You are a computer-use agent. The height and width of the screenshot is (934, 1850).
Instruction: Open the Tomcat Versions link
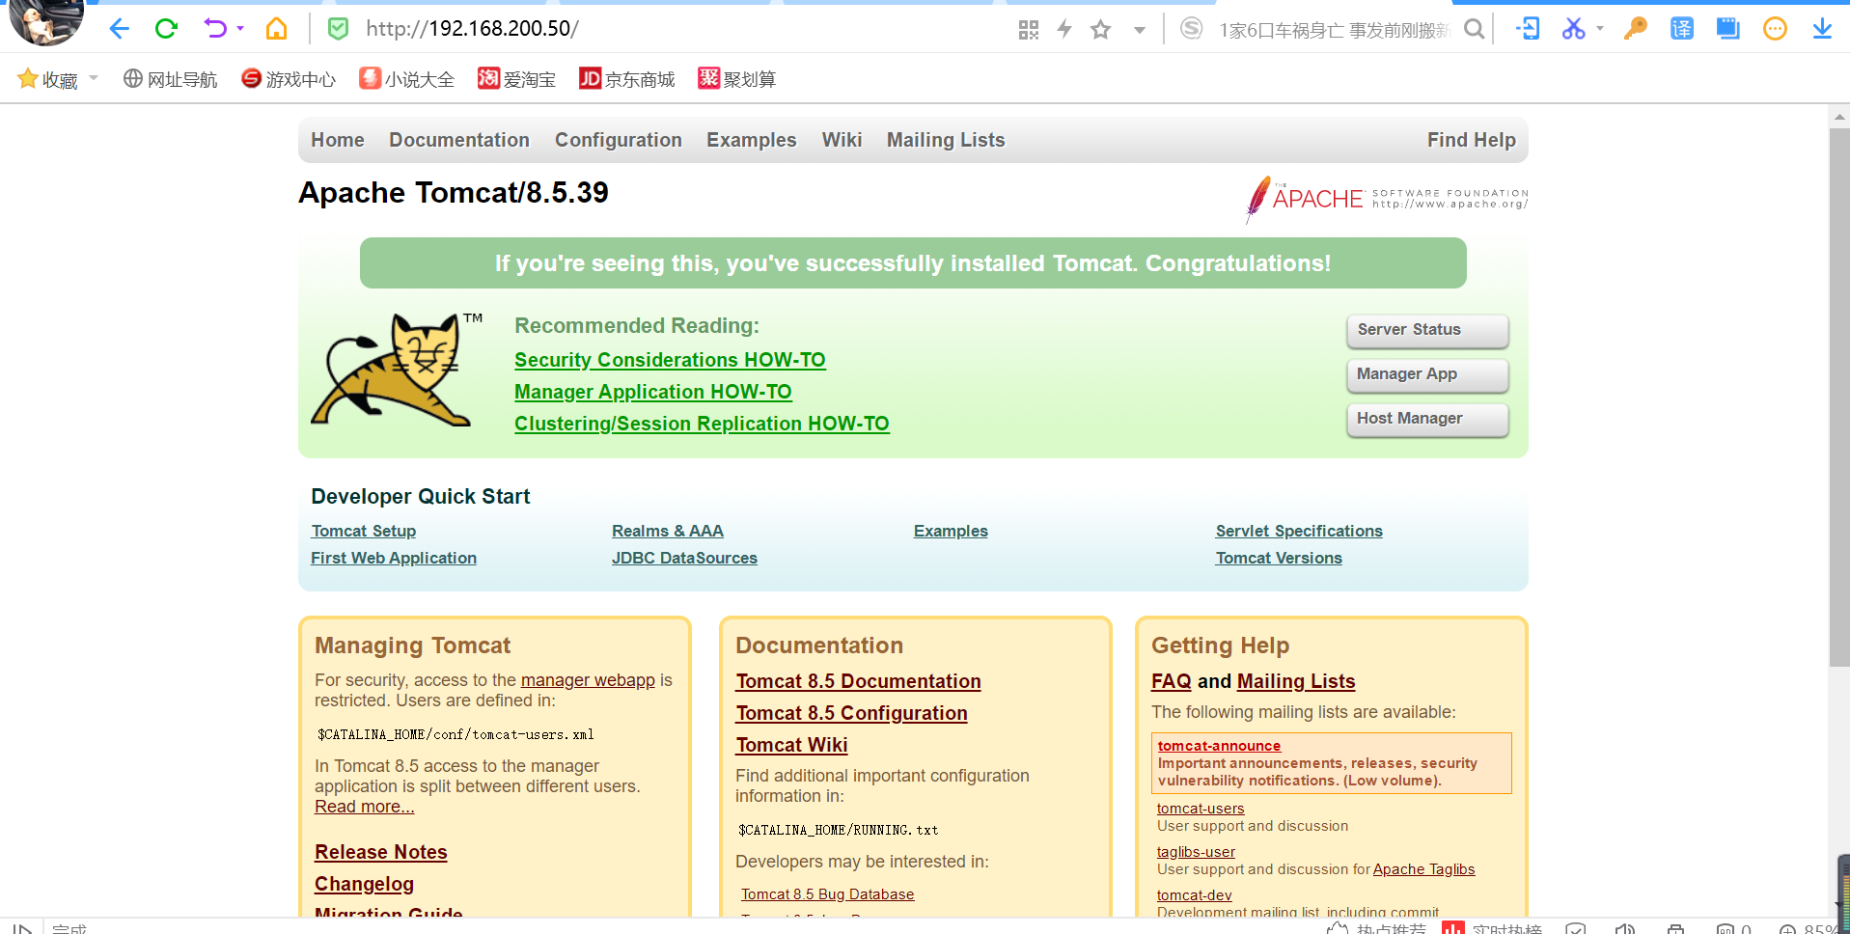tap(1279, 558)
